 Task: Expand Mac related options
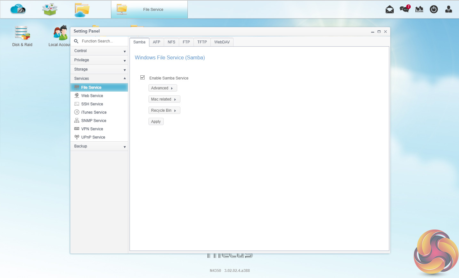(x=164, y=99)
